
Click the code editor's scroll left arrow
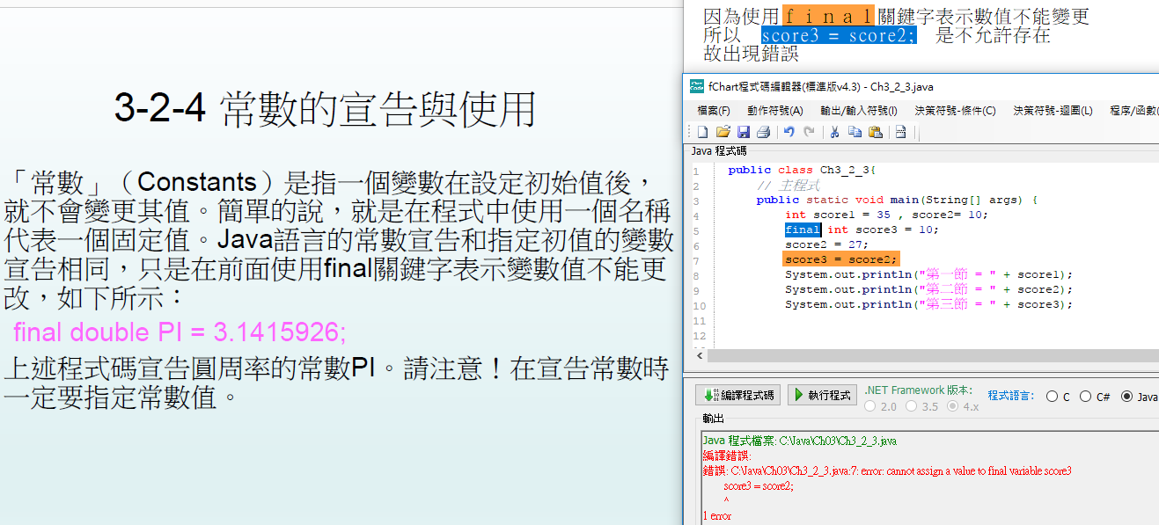[700, 355]
